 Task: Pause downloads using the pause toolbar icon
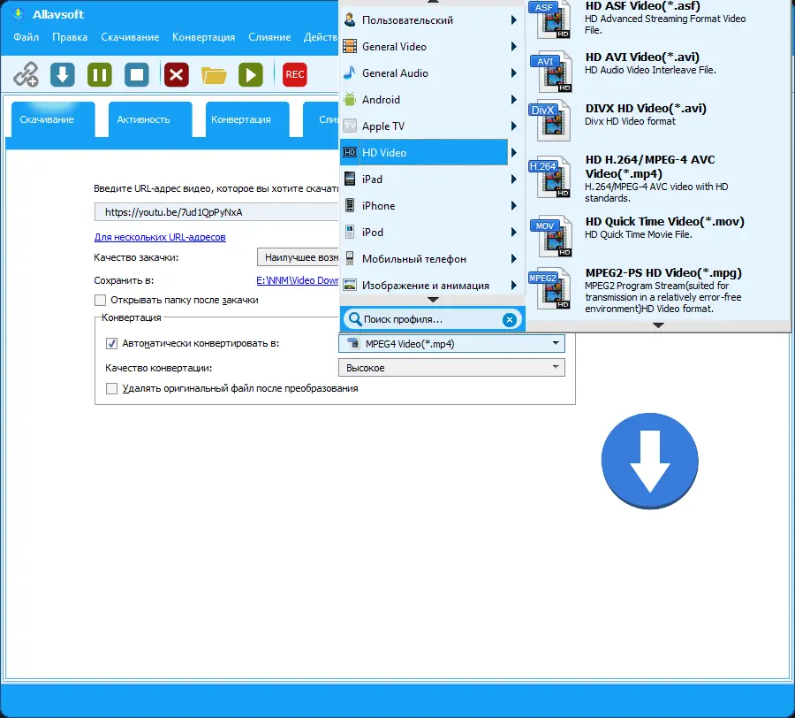point(99,74)
